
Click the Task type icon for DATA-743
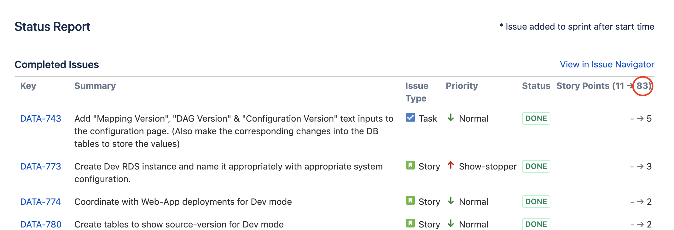click(410, 118)
